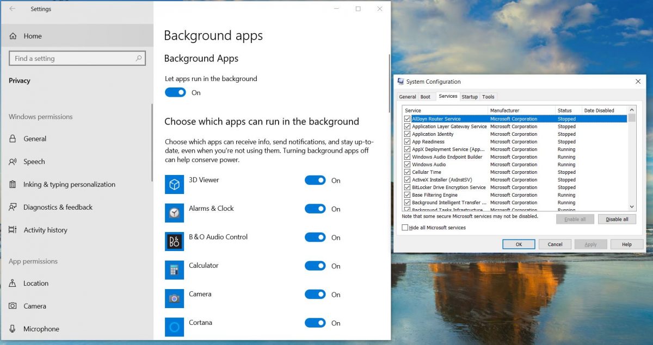The height and width of the screenshot is (345, 653).
Task: Switch to the General tab in System Configuration
Action: tap(408, 97)
